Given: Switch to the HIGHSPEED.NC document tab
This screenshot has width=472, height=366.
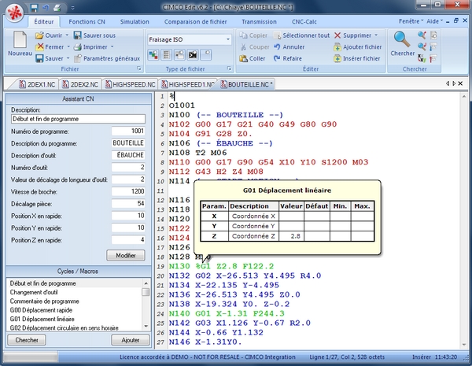Looking at the screenshot, I should (131, 85).
